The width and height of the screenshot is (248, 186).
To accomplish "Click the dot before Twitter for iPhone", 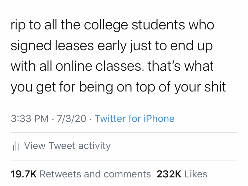I will point(91,119).
